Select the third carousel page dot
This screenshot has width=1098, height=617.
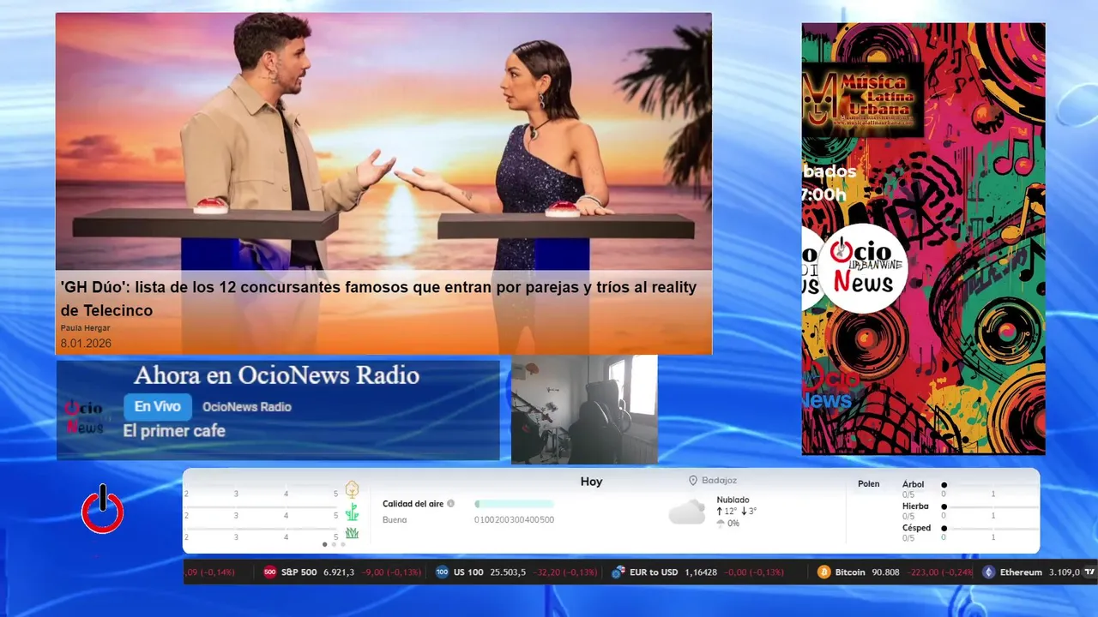(x=343, y=544)
